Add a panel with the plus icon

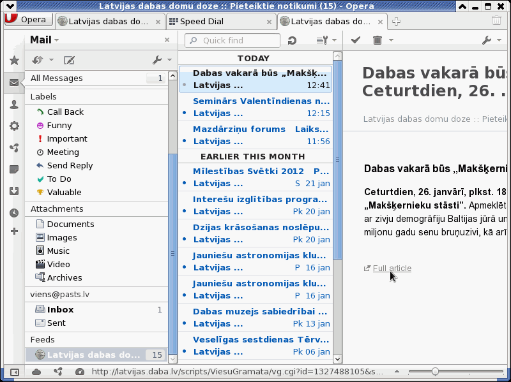click(14, 231)
